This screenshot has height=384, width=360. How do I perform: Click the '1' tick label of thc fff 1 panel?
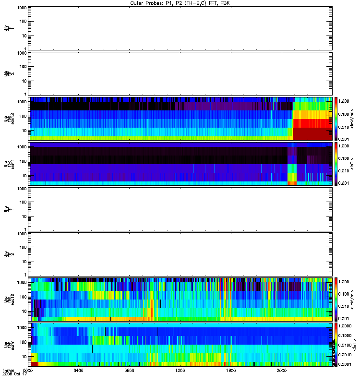[25, 229]
